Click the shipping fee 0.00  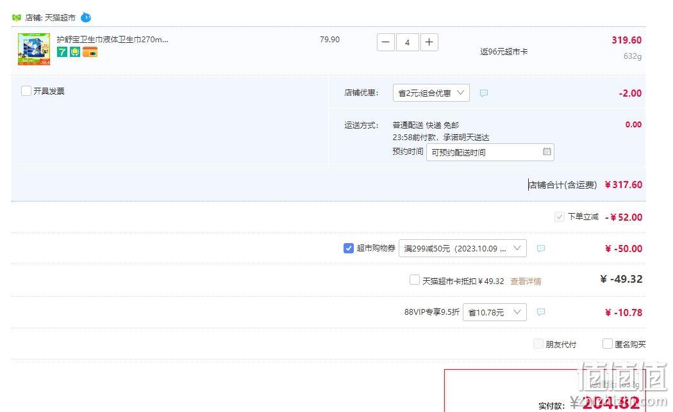(633, 125)
